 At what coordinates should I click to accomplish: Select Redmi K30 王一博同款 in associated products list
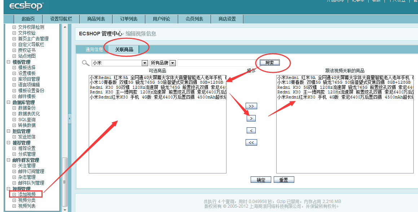pyautogui.click(x=345, y=92)
